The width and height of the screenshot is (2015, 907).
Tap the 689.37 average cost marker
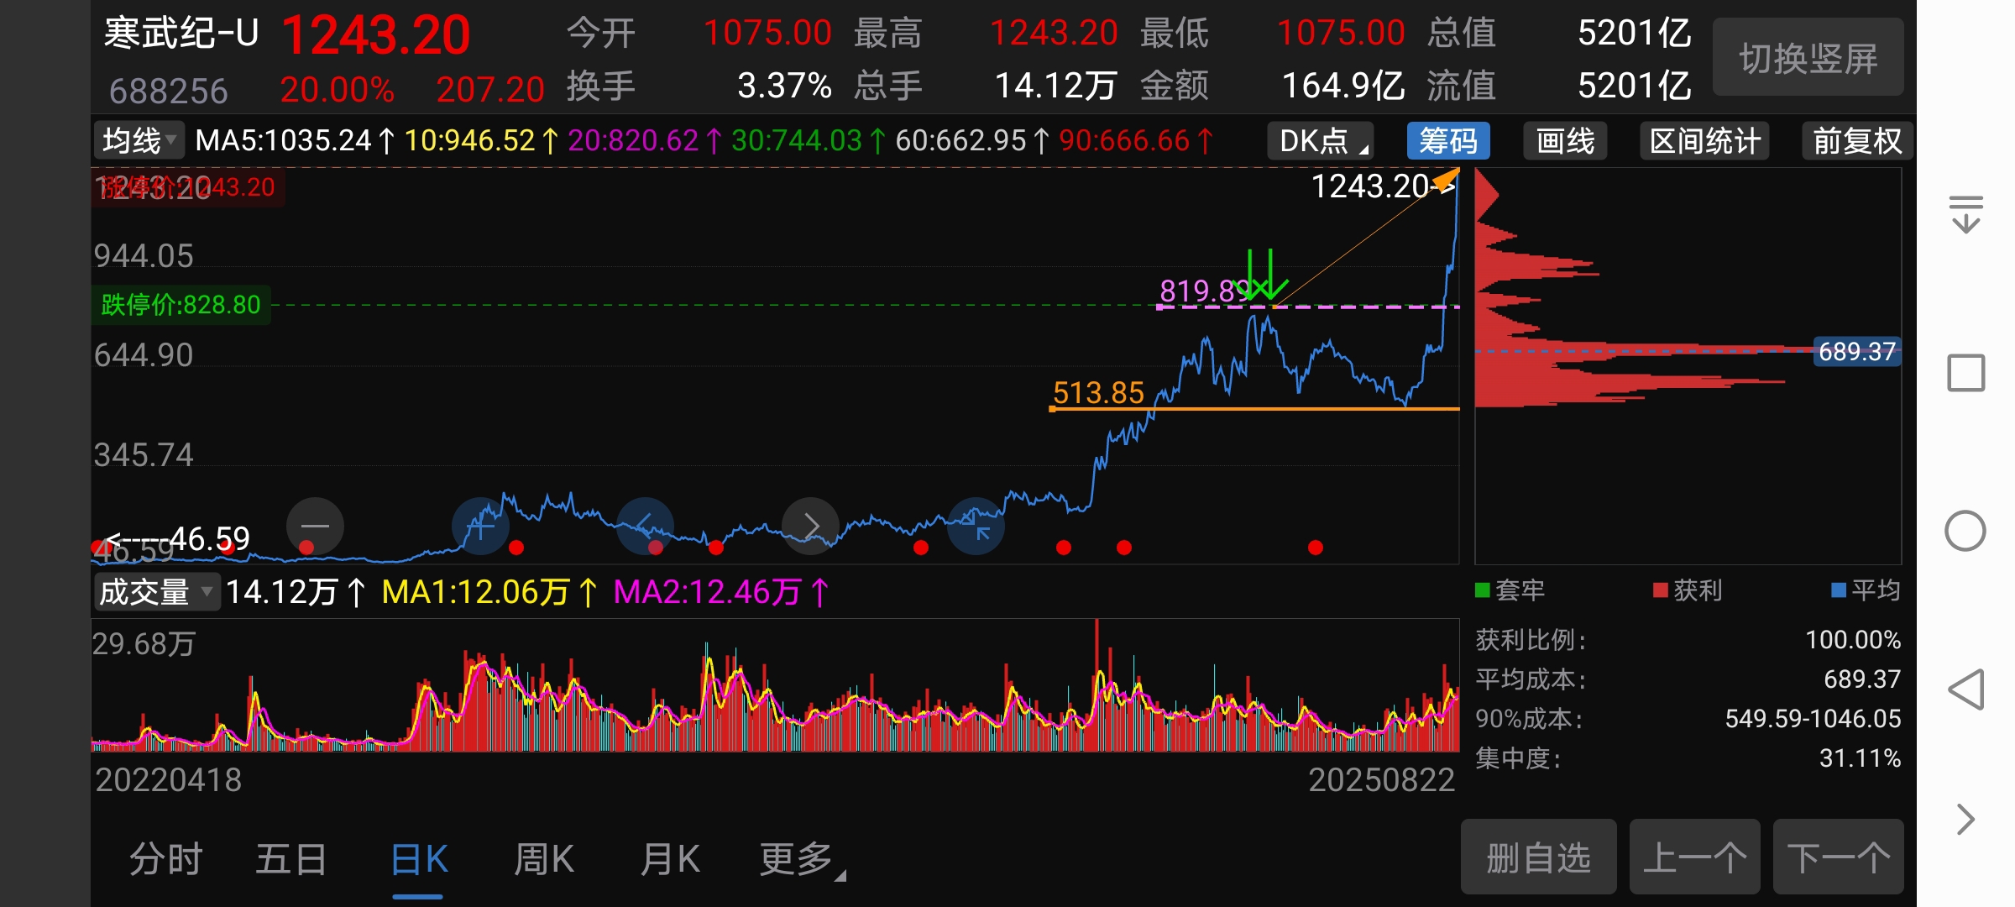pyautogui.click(x=1857, y=351)
